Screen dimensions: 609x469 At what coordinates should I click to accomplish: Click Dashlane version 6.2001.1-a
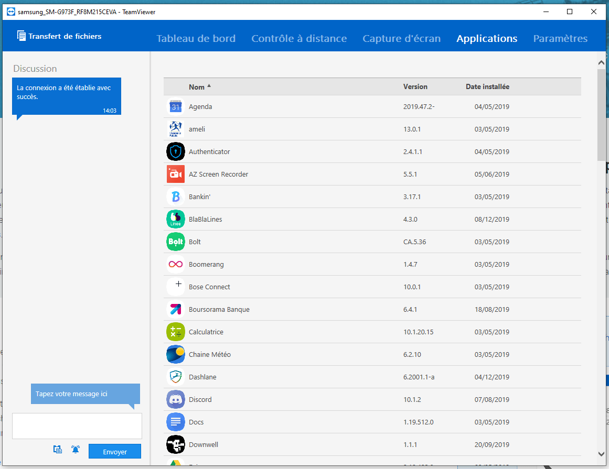tap(419, 377)
